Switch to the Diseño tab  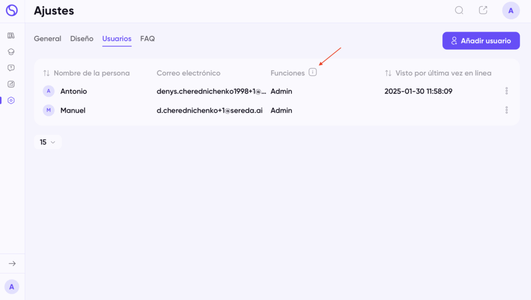pos(81,38)
